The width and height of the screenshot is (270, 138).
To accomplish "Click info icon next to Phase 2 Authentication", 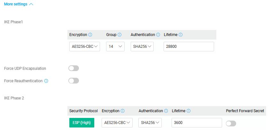I will click(x=166, y=111).
